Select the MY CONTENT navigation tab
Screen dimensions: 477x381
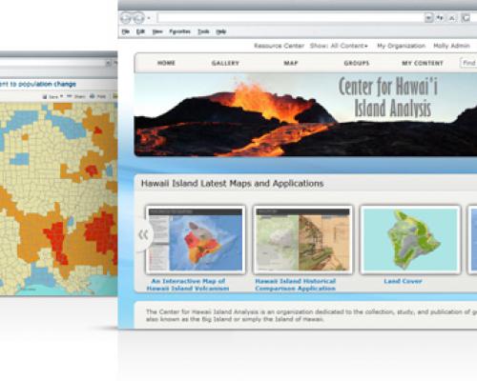click(423, 63)
